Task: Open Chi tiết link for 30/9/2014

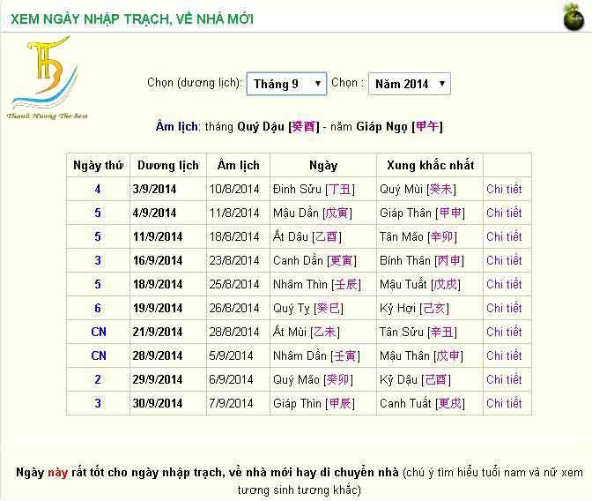Action: [x=504, y=403]
